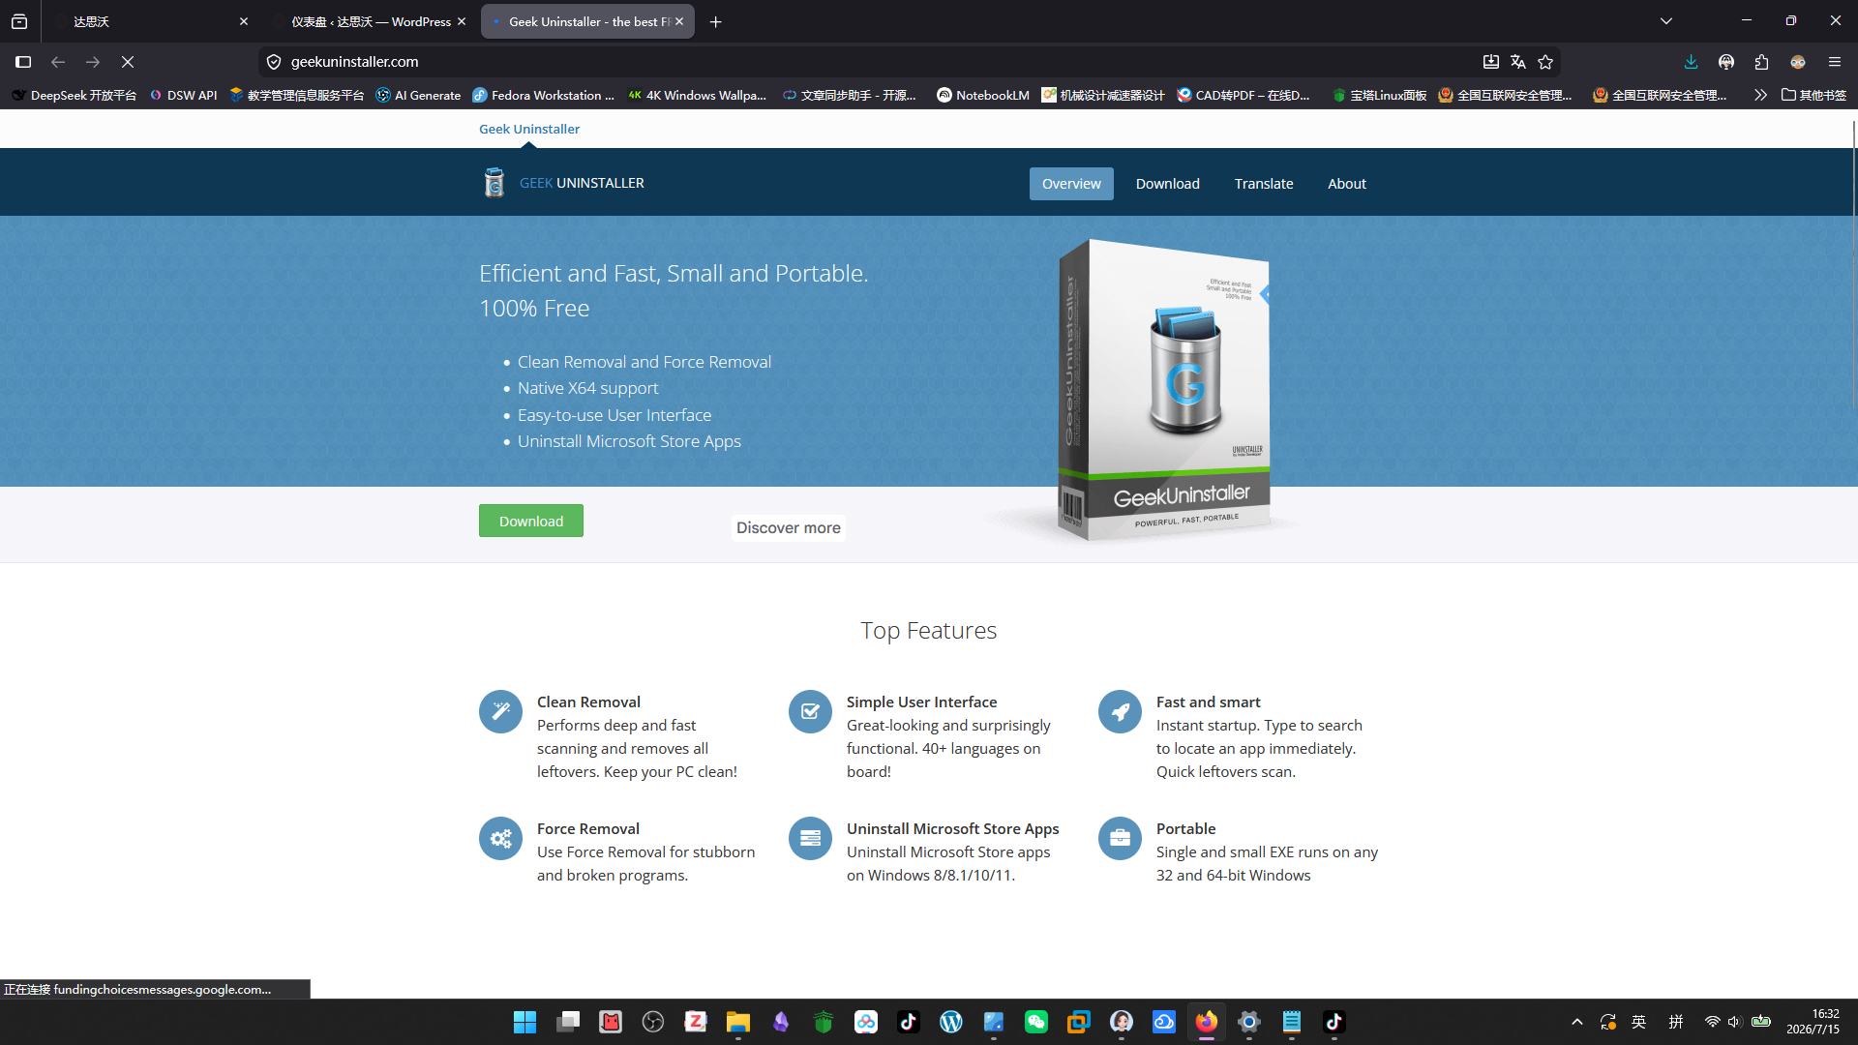Select the Overview navigation tab
Image resolution: width=1858 pixels, height=1045 pixels.
pyautogui.click(x=1071, y=184)
